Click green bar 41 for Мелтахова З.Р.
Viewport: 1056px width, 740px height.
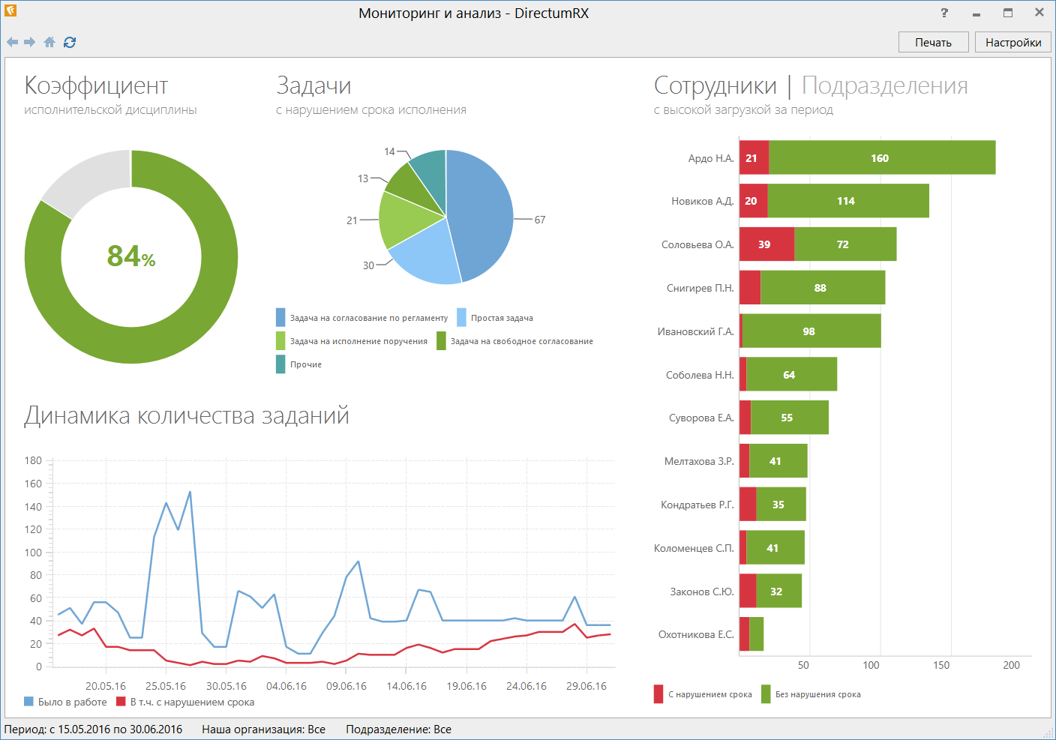pos(778,461)
